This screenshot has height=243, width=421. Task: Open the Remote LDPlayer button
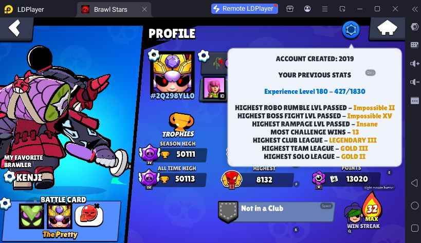244,9
